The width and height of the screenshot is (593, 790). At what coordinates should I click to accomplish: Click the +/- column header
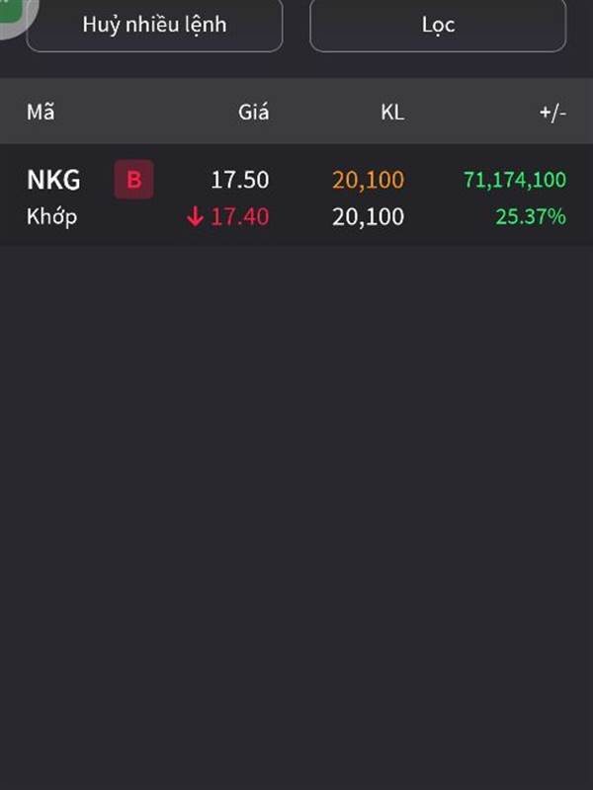click(x=552, y=112)
